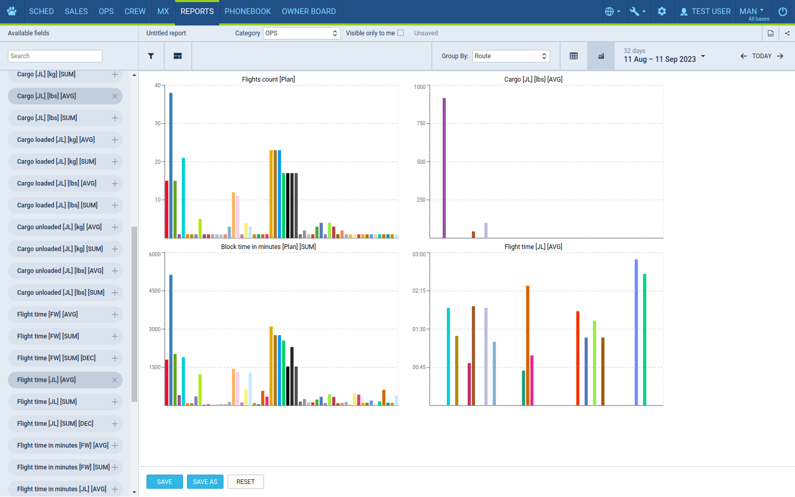The image size is (795, 497).
Task: Open the OWNER BOARD tab
Action: click(x=309, y=11)
